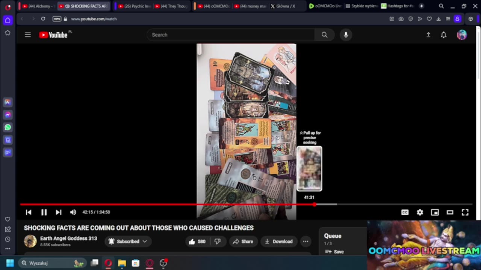The width and height of the screenshot is (481, 270).
Task: Focus the YouTube Search box
Action: pyautogui.click(x=231, y=35)
